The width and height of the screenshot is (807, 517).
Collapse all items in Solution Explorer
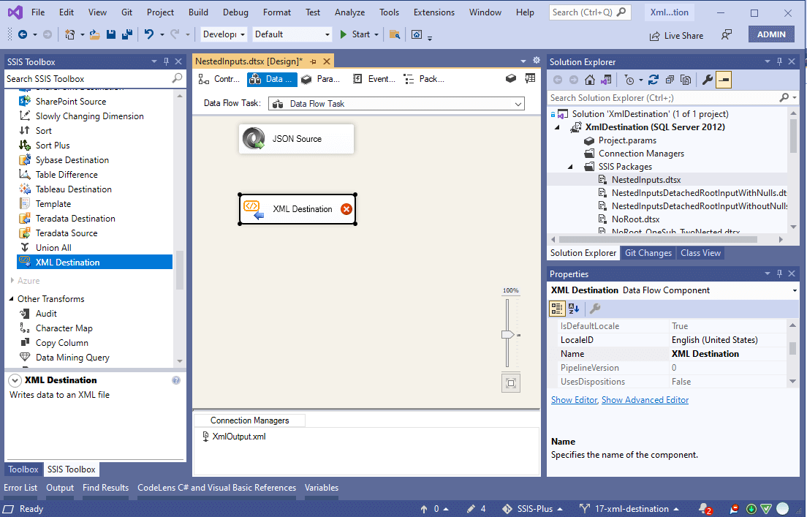tap(670, 80)
